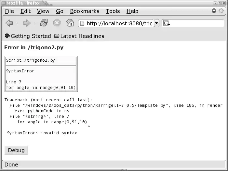228x171 pixels.
Task: Click inside the web search input box
Action: [197, 23]
